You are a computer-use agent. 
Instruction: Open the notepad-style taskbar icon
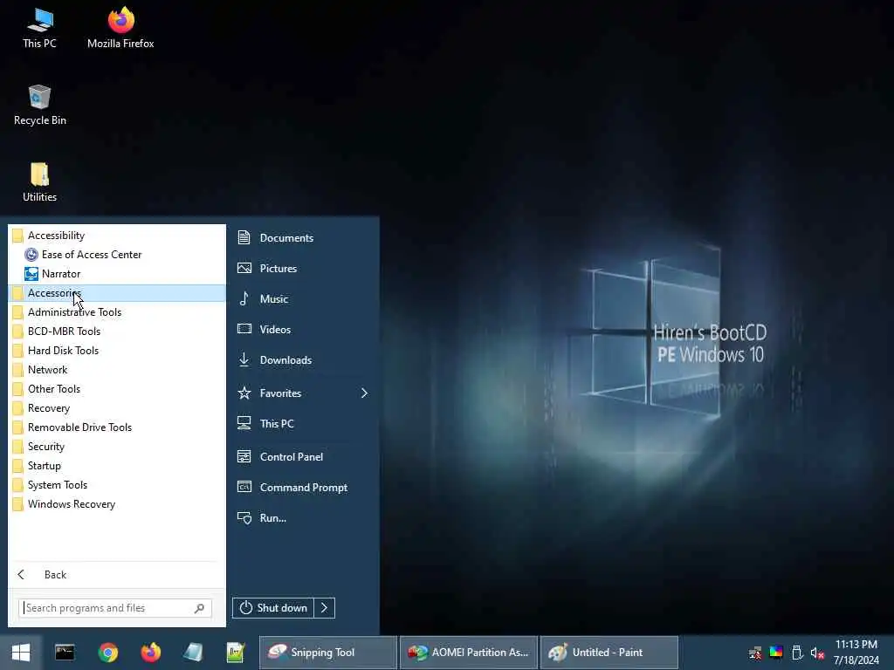click(236, 653)
